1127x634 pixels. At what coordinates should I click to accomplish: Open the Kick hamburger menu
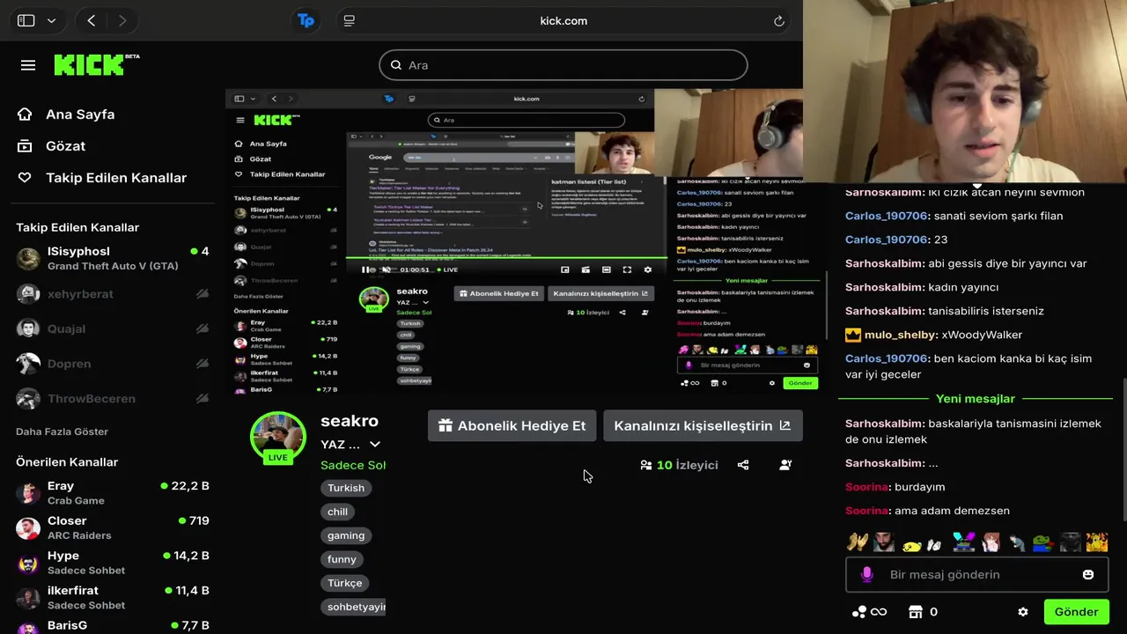[x=28, y=65]
